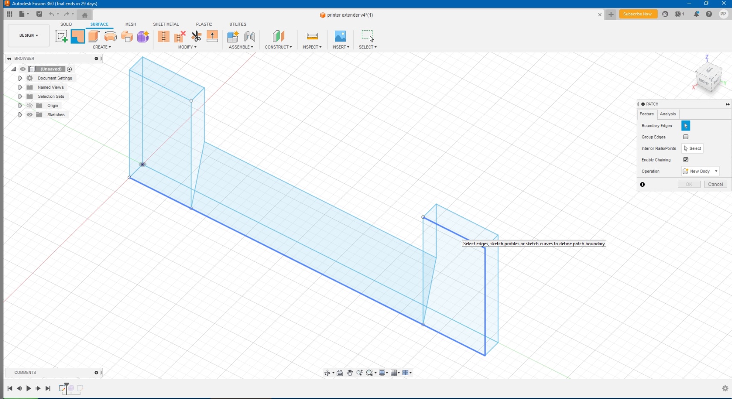Click the Cancel button in Patch dialog
The image size is (732, 399).
tap(715, 185)
